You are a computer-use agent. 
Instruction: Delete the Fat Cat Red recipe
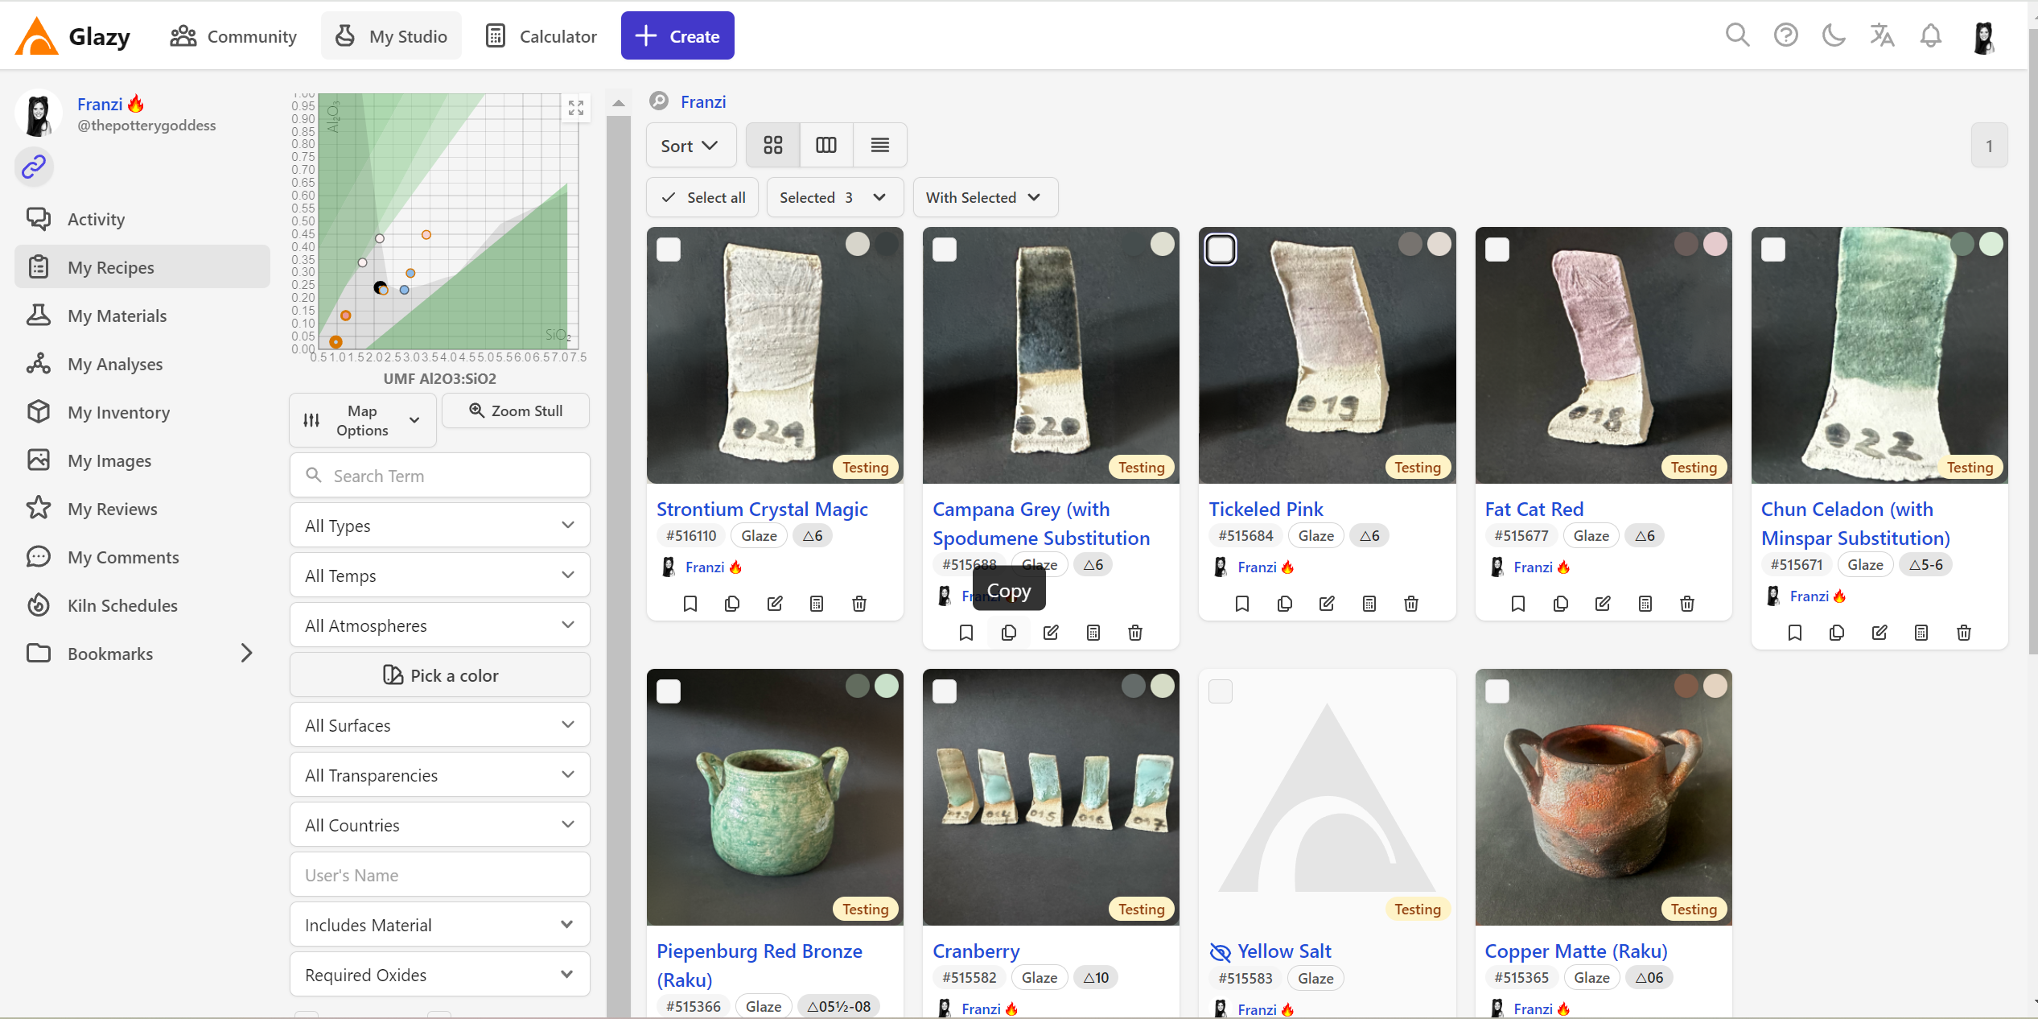pyautogui.click(x=1687, y=604)
